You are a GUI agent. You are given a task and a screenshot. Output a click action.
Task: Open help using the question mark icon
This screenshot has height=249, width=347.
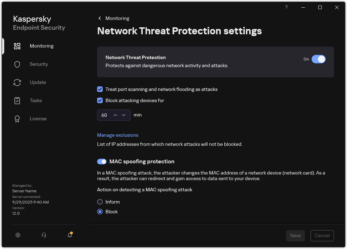coord(286,7)
